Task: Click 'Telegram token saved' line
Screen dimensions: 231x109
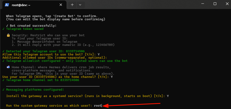Action: pos(23,29)
